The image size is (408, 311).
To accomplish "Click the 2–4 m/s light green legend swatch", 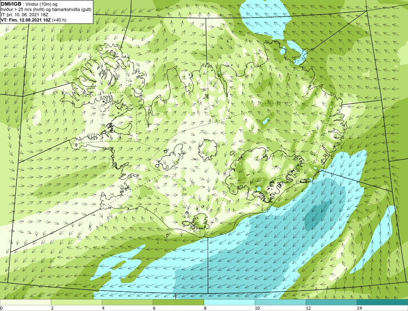I will coord(77,302).
